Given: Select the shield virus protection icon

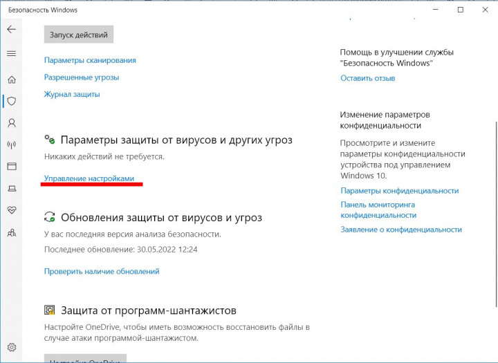Looking at the screenshot, I should click(11, 101).
